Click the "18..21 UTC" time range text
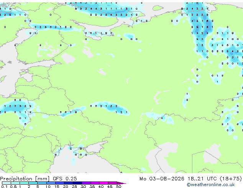The height and width of the screenshot is (188, 243). (202, 179)
